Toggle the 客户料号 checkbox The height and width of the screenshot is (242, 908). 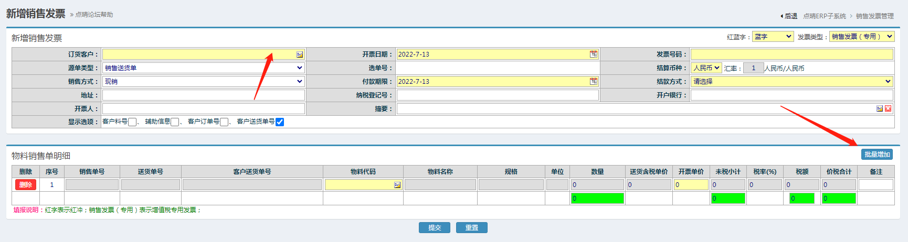coord(132,122)
